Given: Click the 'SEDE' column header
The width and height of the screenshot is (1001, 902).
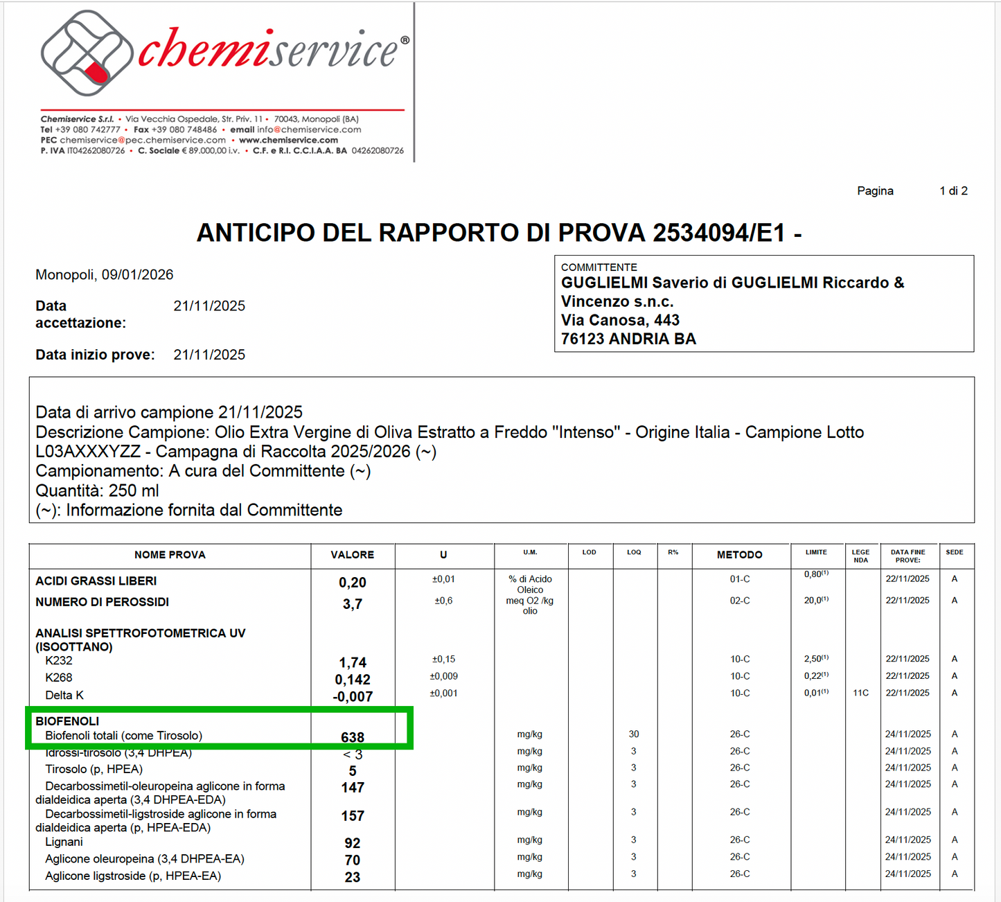Looking at the screenshot, I should point(955,553).
